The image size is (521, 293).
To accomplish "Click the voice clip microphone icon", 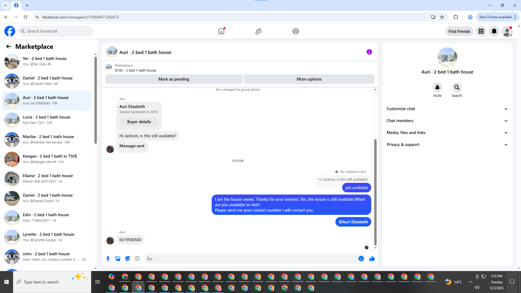I will [x=108, y=259].
